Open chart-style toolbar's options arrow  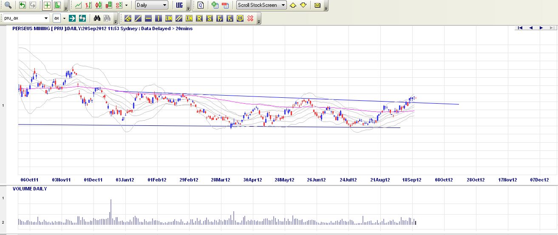pyautogui.click(x=188, y=8)
